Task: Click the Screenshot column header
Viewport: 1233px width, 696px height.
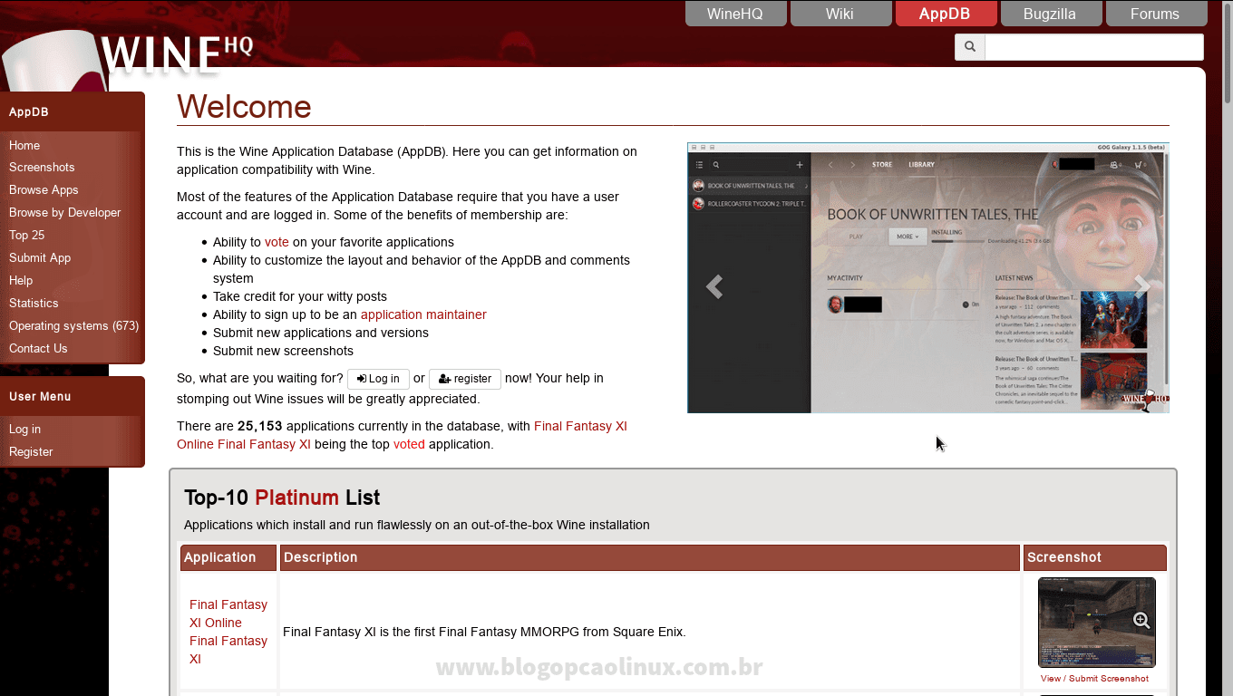Action: (x=1095, y=557)
